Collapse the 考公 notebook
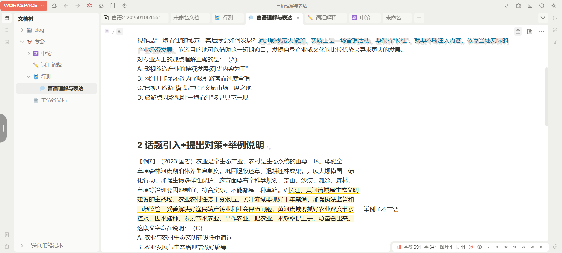 pyautogui.click(x=22, y=42)
